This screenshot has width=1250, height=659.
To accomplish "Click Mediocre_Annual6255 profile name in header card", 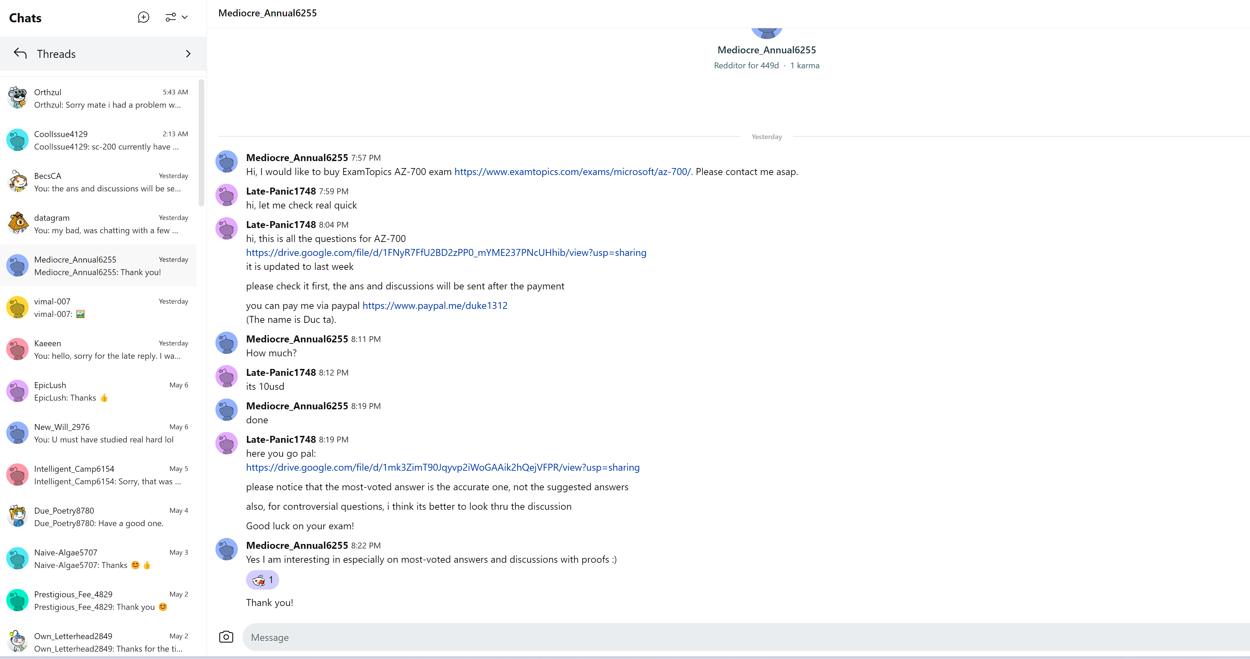I will coord(766,50).
